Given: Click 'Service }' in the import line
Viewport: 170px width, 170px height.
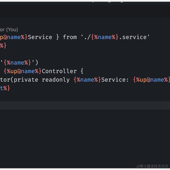Looking at the screenshot, I should click(x=43, y=37).
